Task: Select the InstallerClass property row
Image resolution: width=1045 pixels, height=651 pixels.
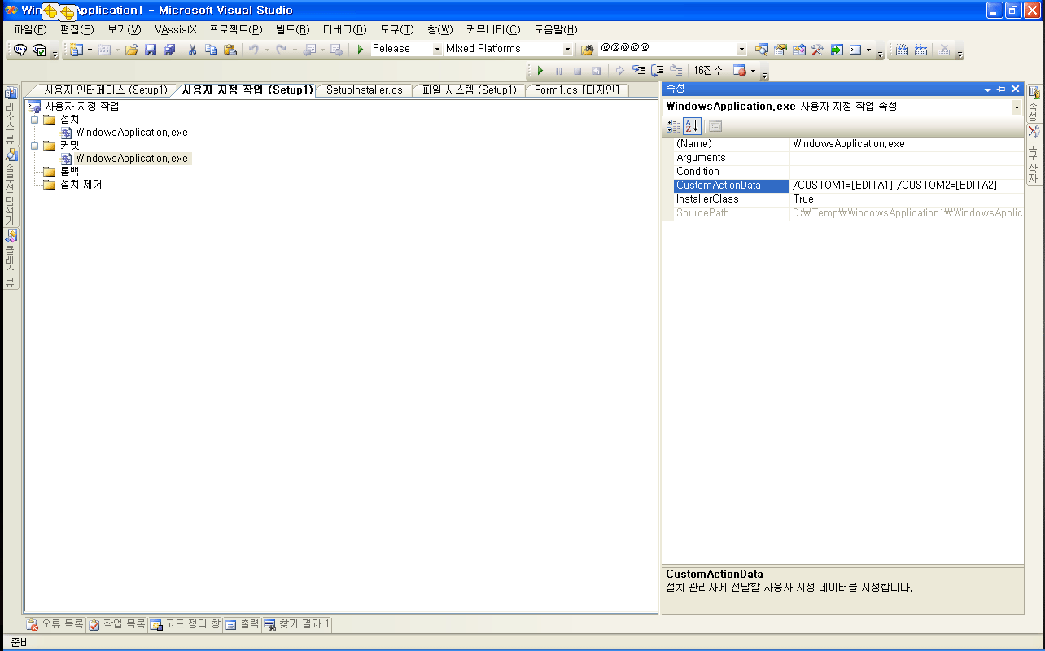Action: point(848,199)
